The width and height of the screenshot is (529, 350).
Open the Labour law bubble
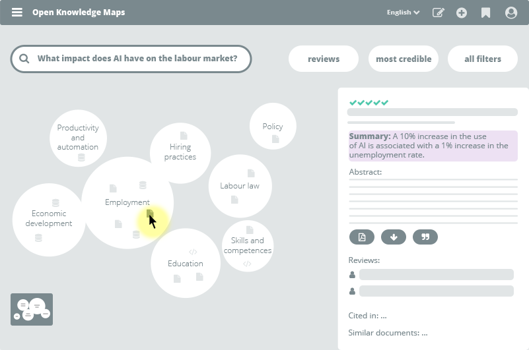click(x=240, y=186)
